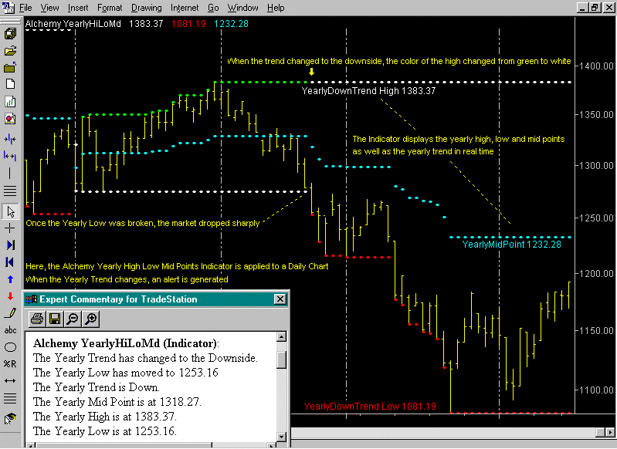Click the YearlyMidPoint 1232.28 label
This screenshot has height=449, width=617.
[x=511, y=245]
